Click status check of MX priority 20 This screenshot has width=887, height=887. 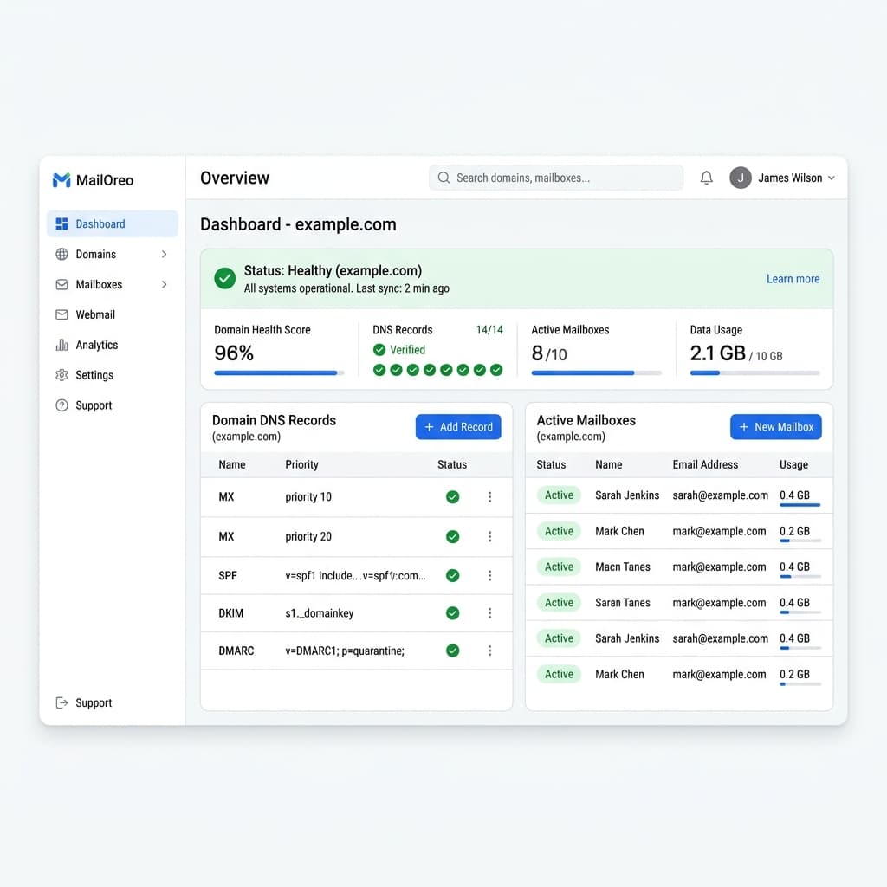[452, 536]
